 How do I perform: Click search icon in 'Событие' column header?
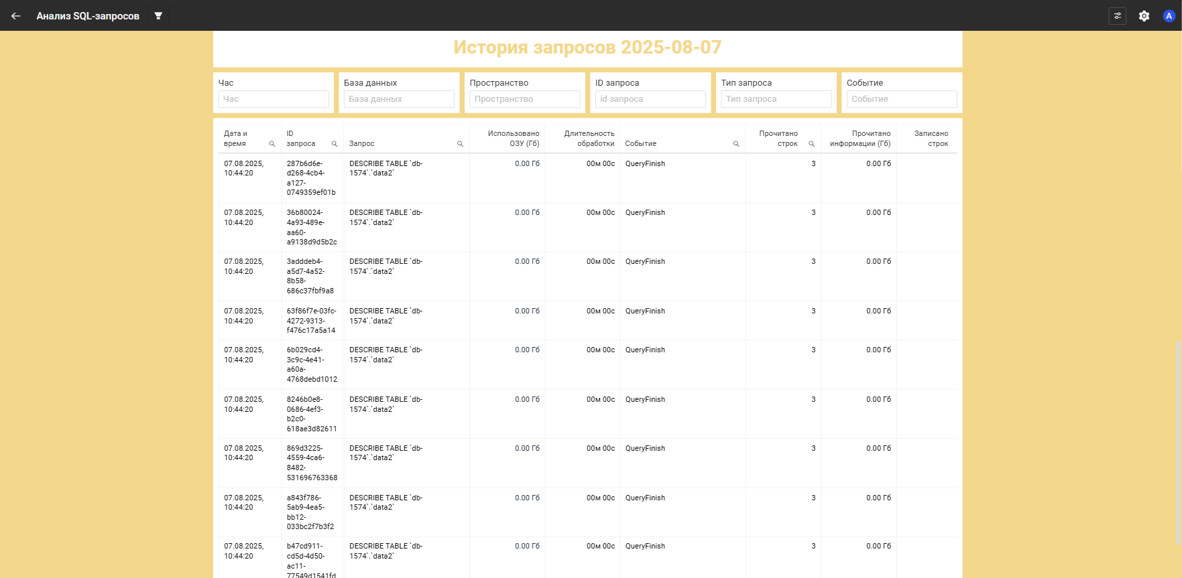736,144
